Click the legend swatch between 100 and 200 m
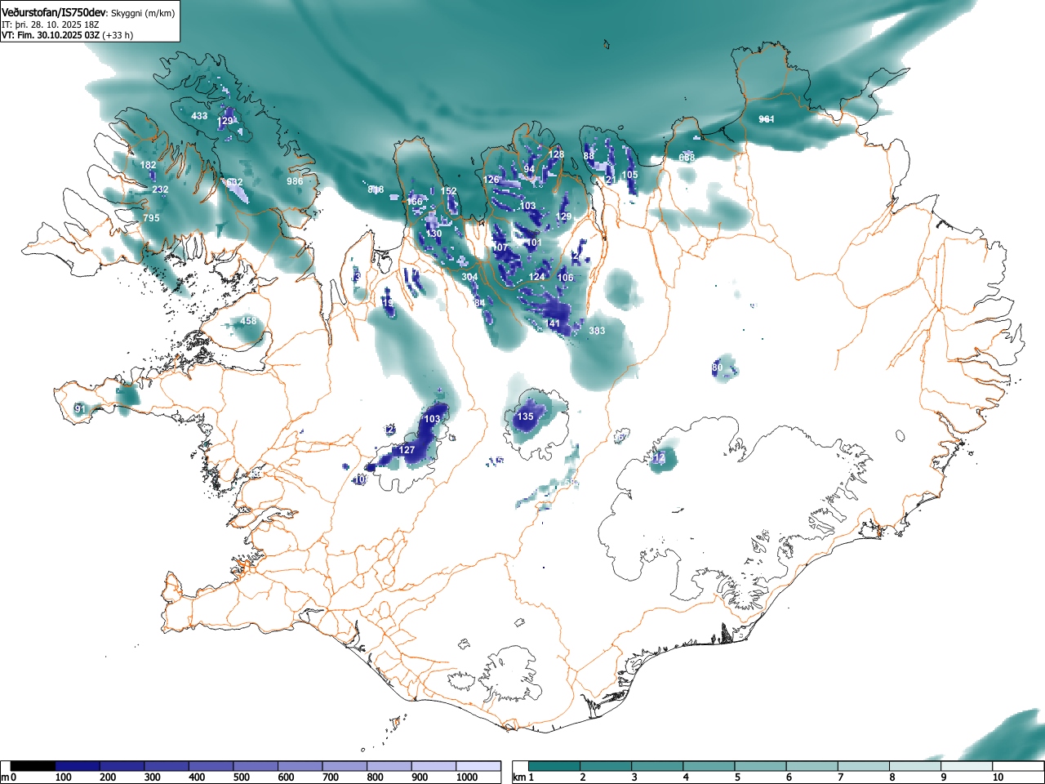Screen dimensions: 1045x784 [78, 766]
